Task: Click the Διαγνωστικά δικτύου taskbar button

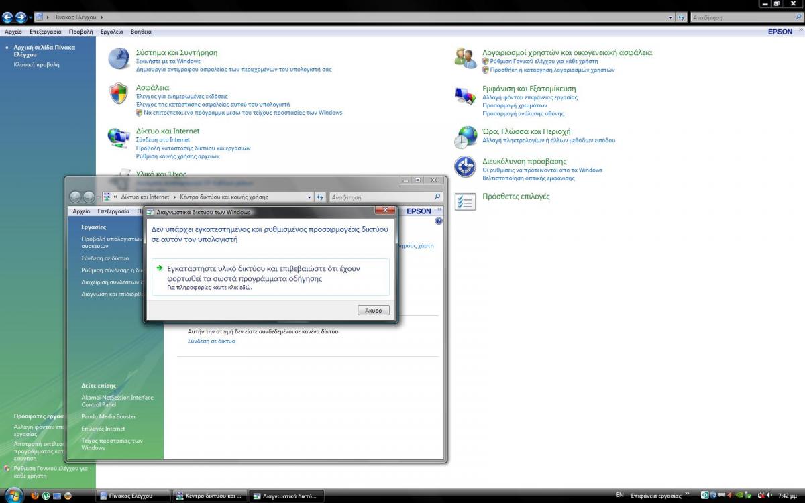Action: (286, 496)
